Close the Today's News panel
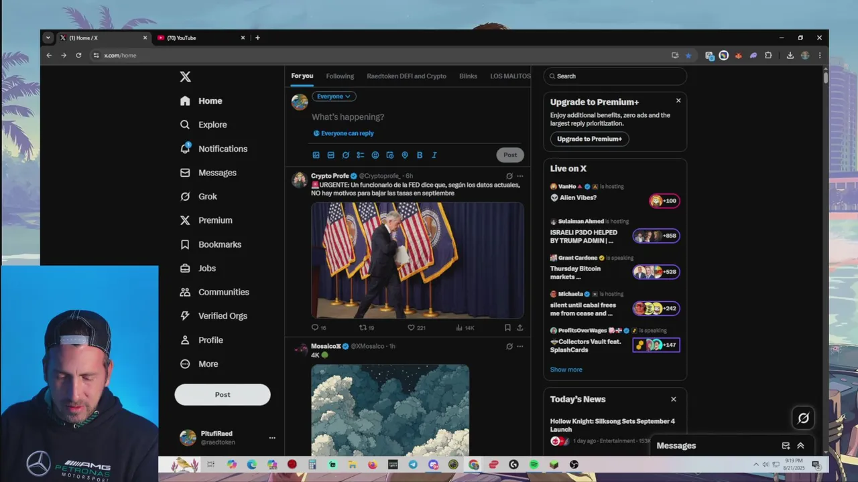The height and width of the screenshot is (482, 858). click(x=674, y=399)
